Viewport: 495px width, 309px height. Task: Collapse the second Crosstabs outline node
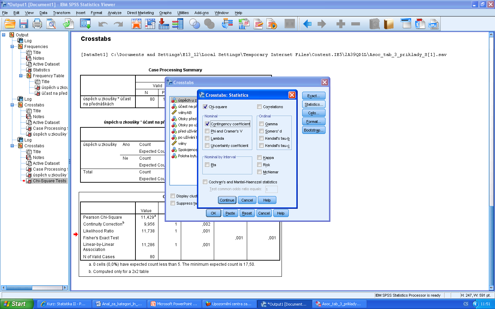point(12,146)
